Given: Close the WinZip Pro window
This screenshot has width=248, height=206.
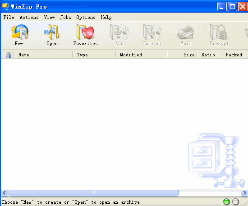Looking at the screenshot, I should (243, 6).
